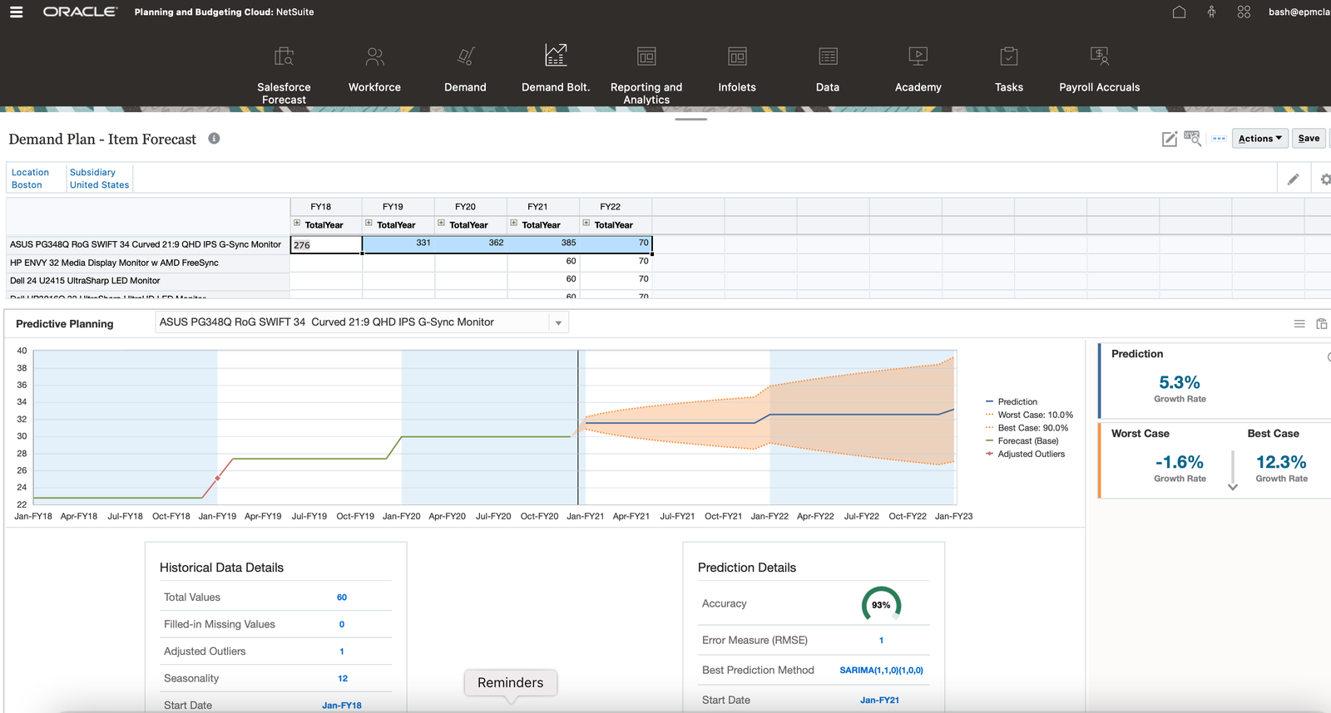The height and width of the screenshot is (713, 1331).
Task: Click the Prediction legend color marker
Action: (x=990, y=402)
